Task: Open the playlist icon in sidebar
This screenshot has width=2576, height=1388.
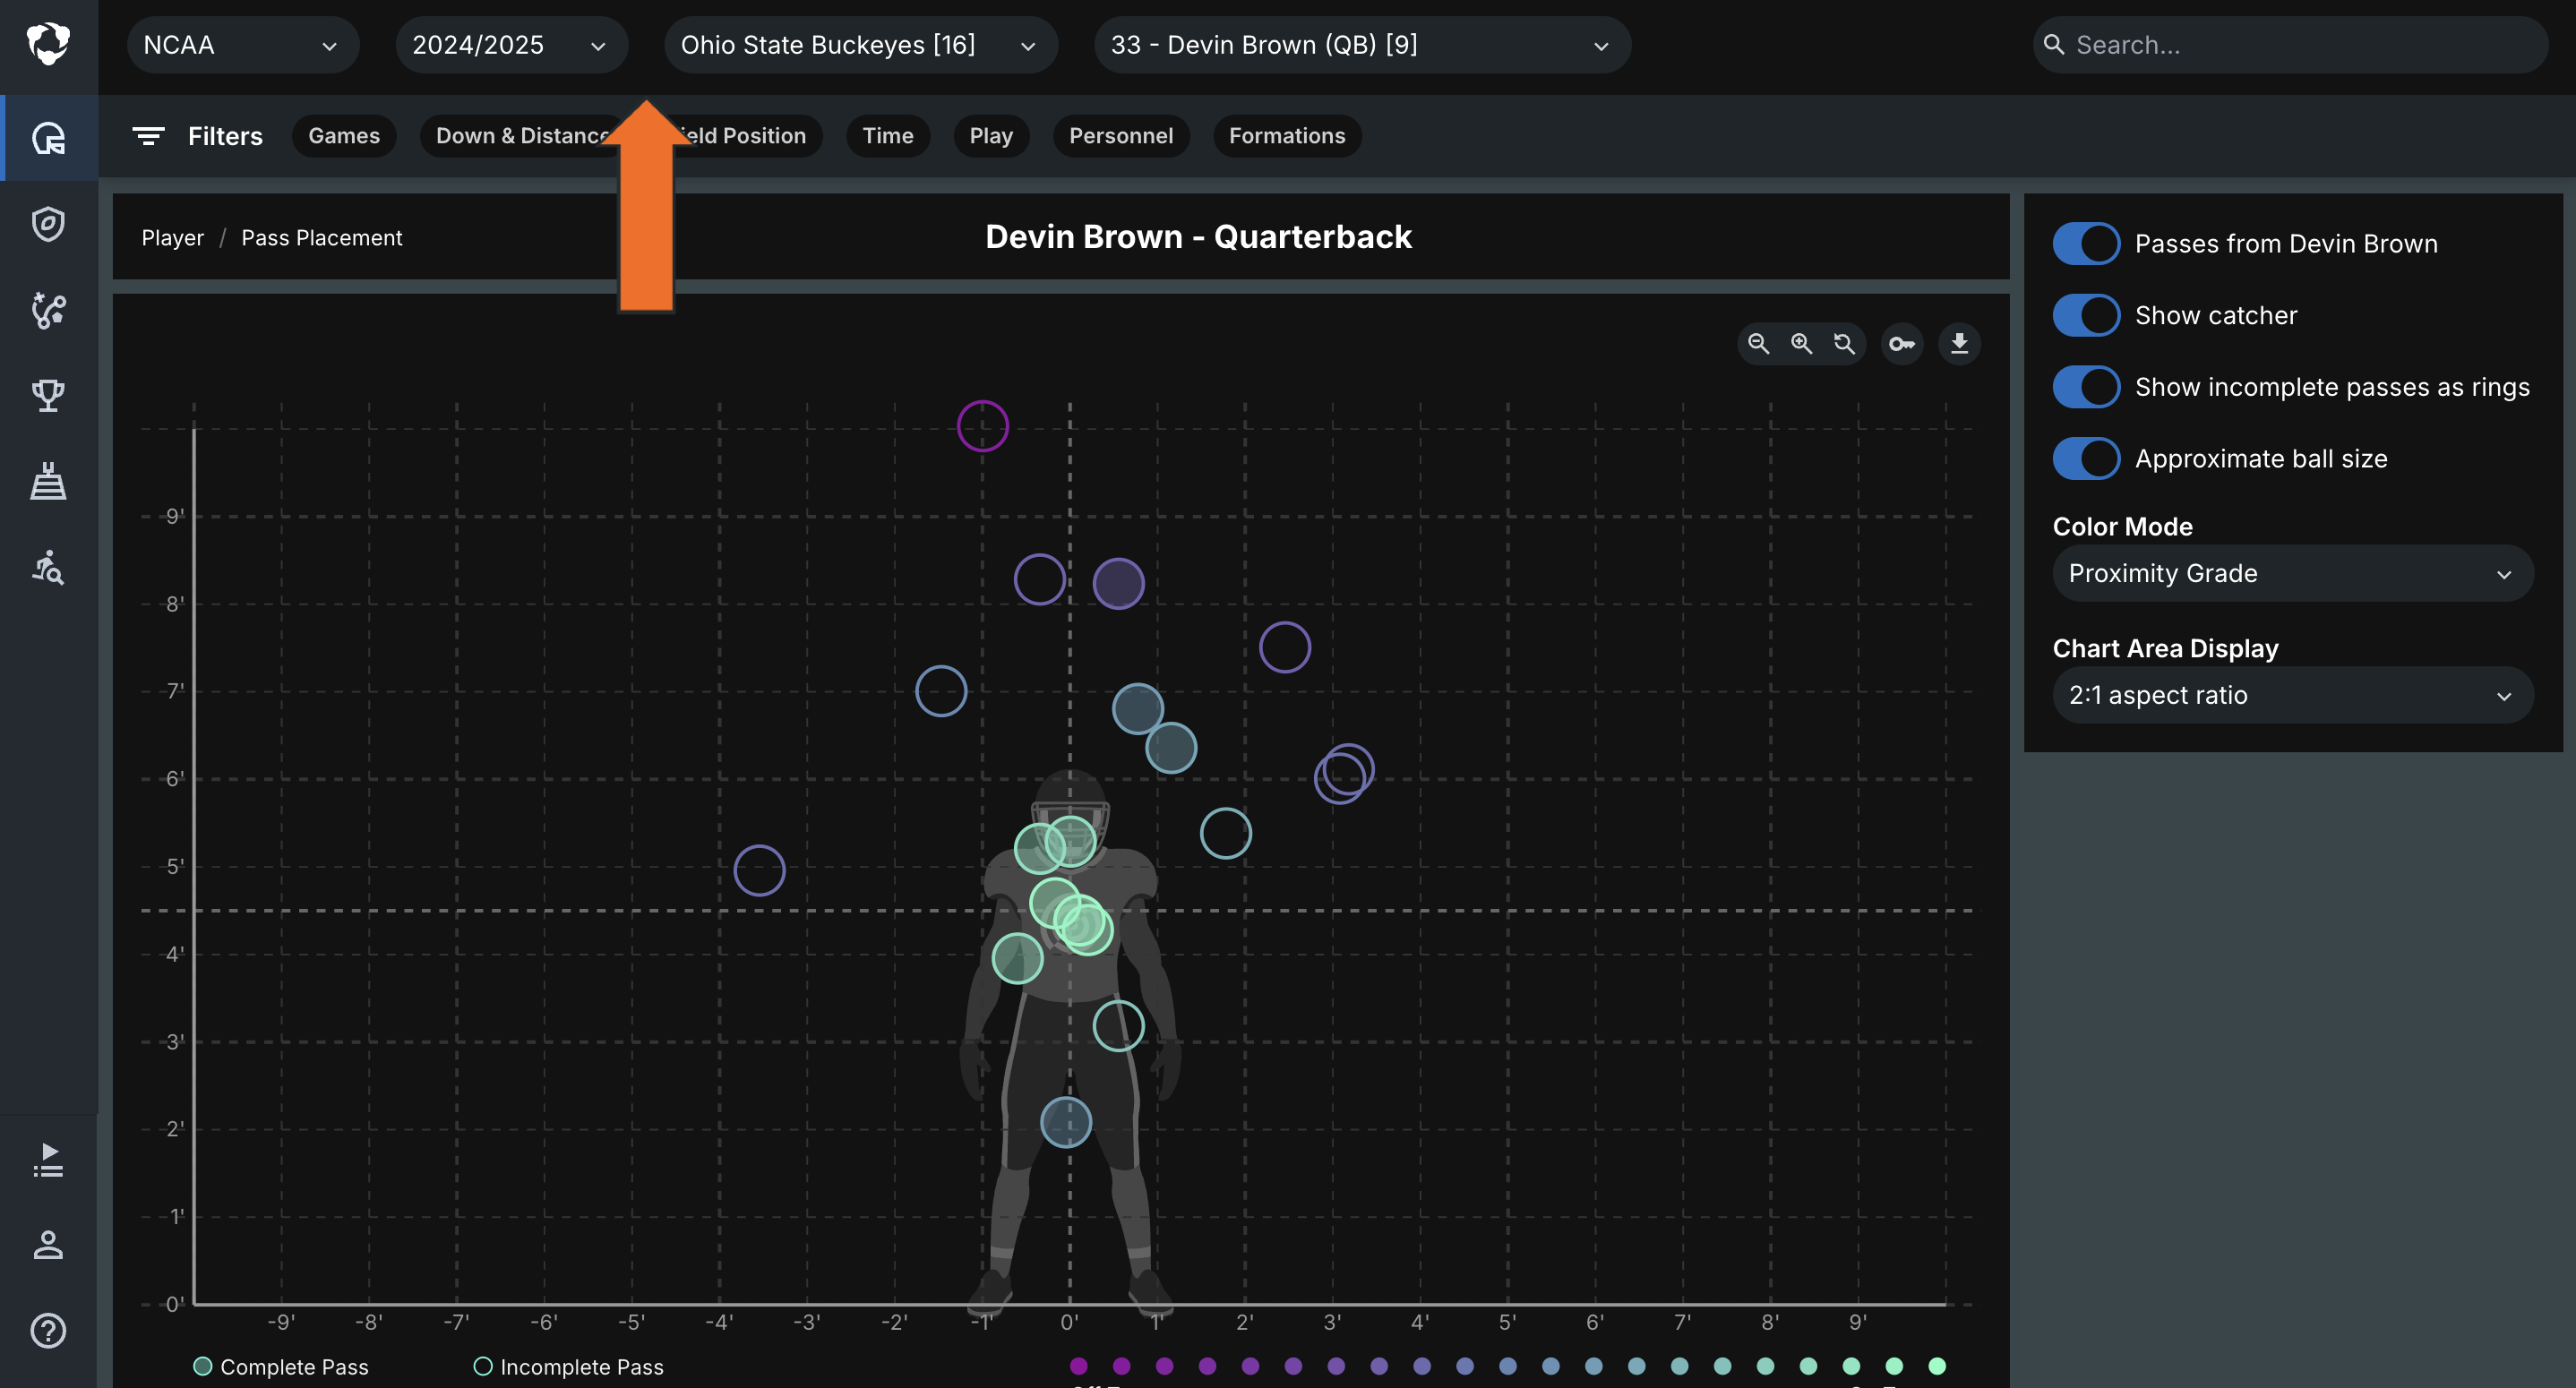Action: pos(48,1160)
